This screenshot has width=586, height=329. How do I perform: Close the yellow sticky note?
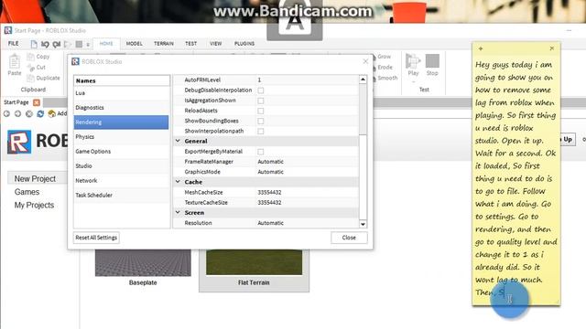point(552,48)
